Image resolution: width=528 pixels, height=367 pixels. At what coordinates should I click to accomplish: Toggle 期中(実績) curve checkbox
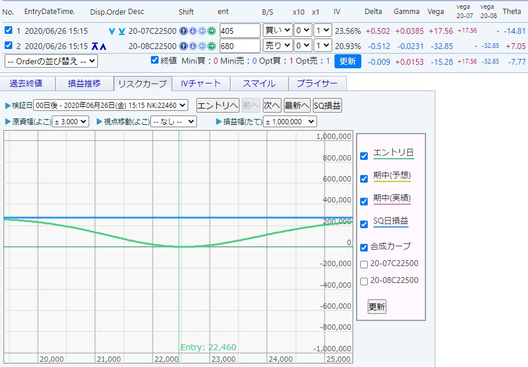tap(364, 201)
